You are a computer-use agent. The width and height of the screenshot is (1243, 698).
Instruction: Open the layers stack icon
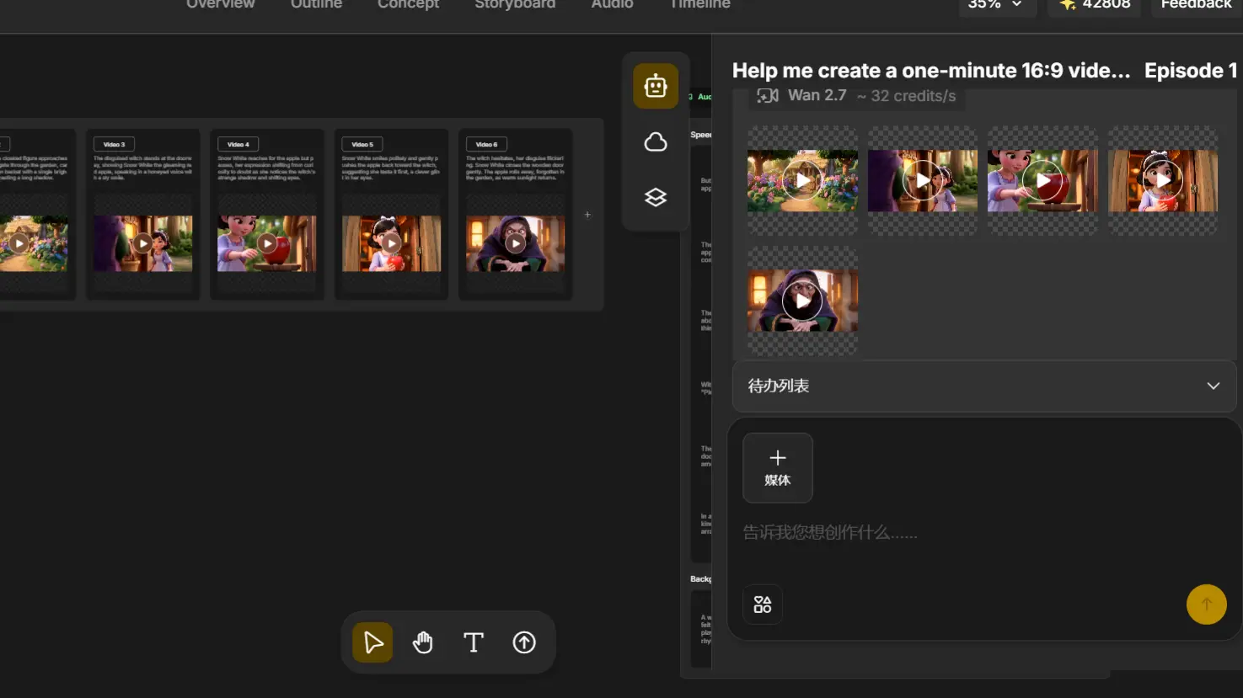(656, 197)
